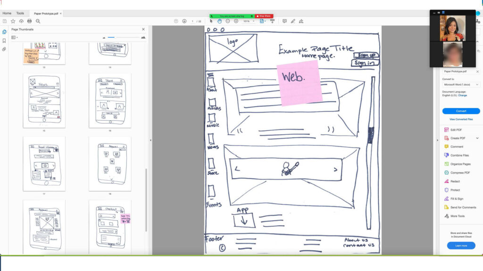Select the Paper Prototype.pdf document tab
This screenshot has width=483, height=271.
(46, 14)
